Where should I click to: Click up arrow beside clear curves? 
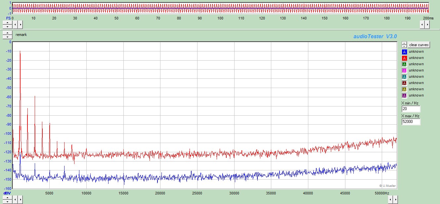404,43
